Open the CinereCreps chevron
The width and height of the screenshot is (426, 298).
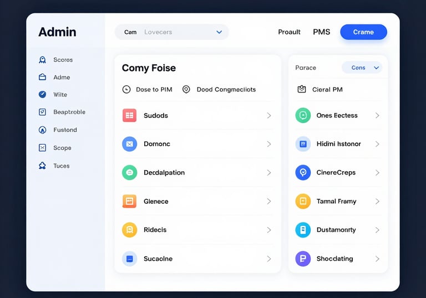click(x=377, y=173)
